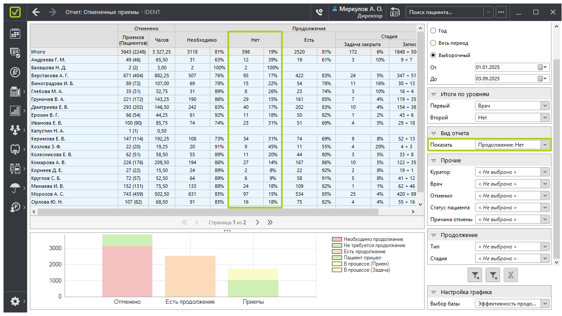Click the ruble finance icon in sidebar
Viewport: 562px width, 316px height.
point(15,72)
